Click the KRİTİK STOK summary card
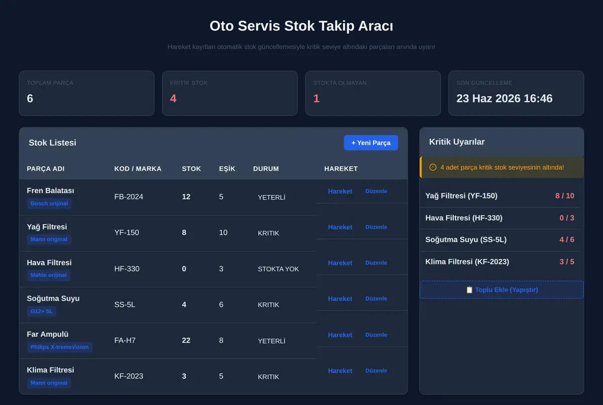This screenshot has height=405, width=603. 230,93
